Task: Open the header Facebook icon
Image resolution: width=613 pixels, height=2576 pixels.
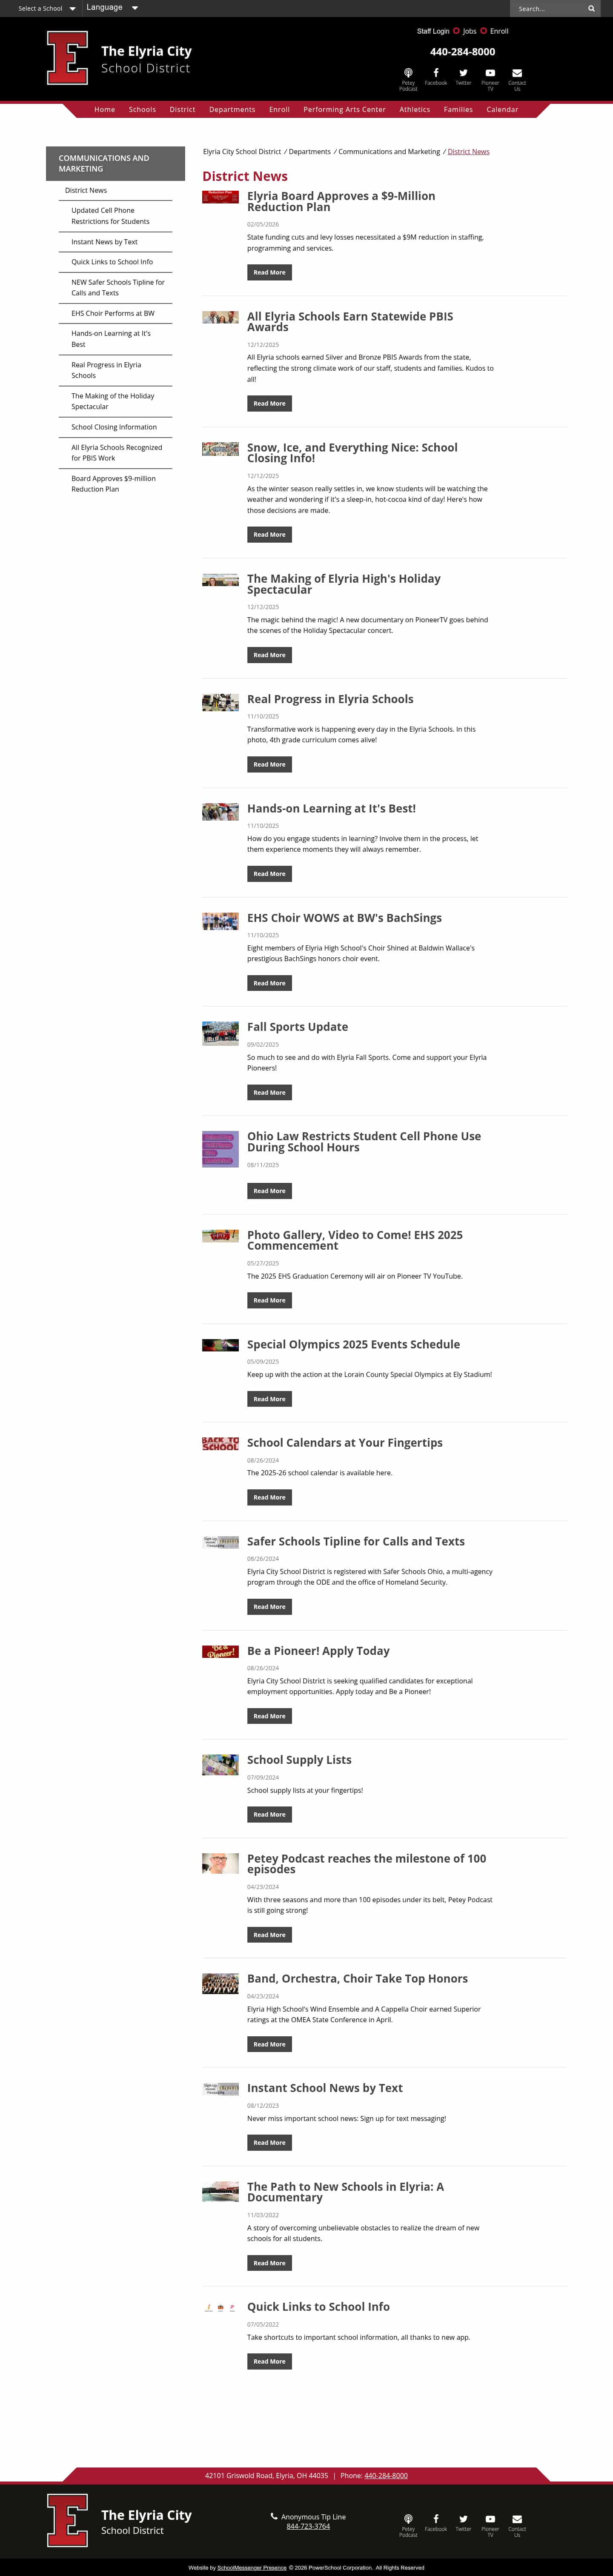Action: (436, 77)
